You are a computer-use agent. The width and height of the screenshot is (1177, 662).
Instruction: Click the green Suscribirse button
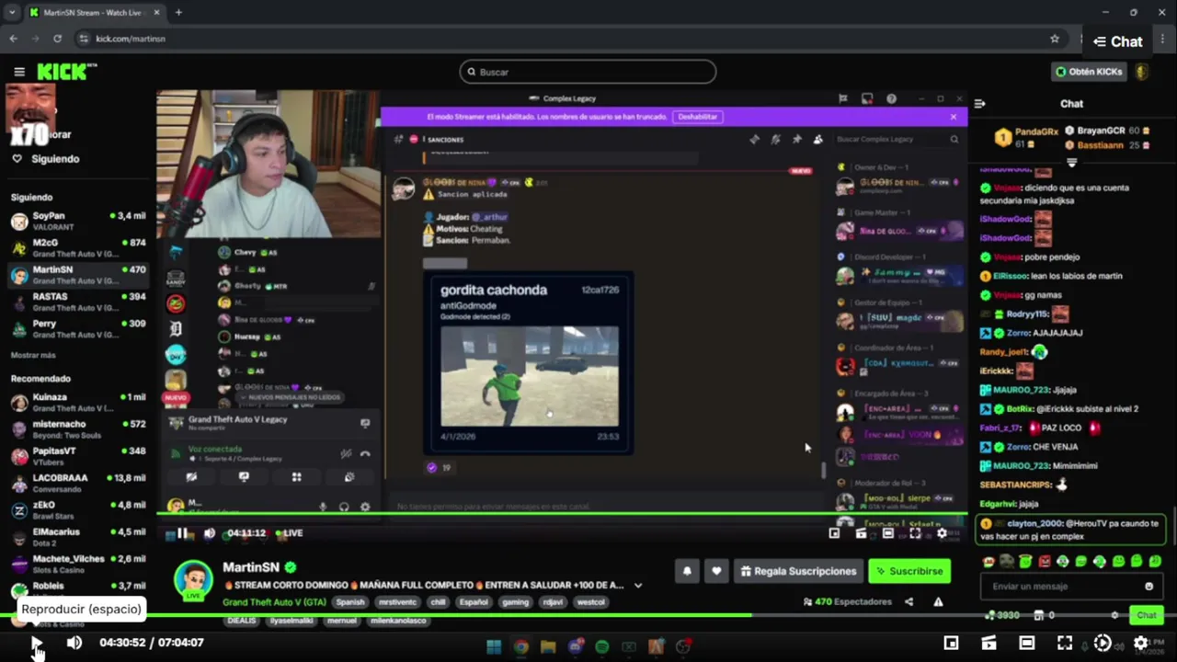tap(909, 571)
